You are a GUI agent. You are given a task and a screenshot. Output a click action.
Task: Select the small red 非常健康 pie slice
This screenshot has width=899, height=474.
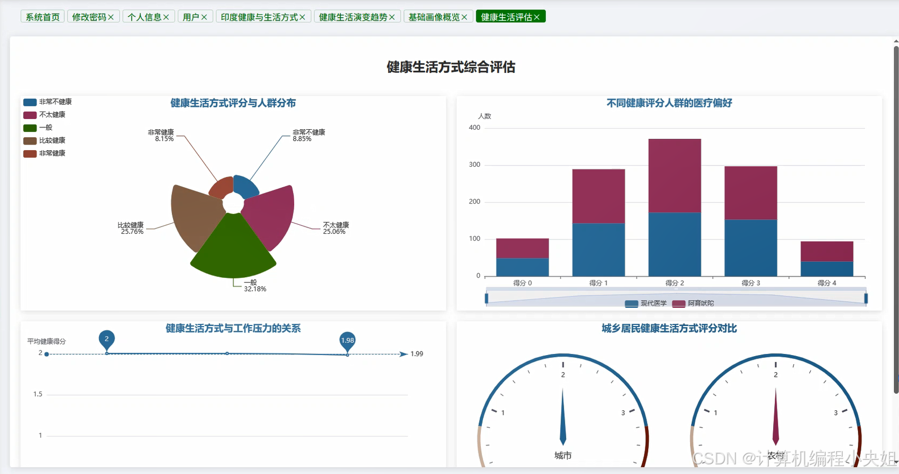pyautogui.click(x=222, y=187)
